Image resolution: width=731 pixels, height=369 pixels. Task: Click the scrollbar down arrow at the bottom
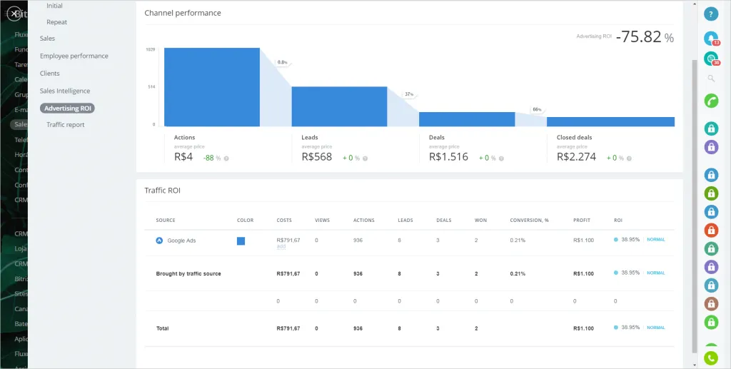pyautogui.click(x=695, y=365)
